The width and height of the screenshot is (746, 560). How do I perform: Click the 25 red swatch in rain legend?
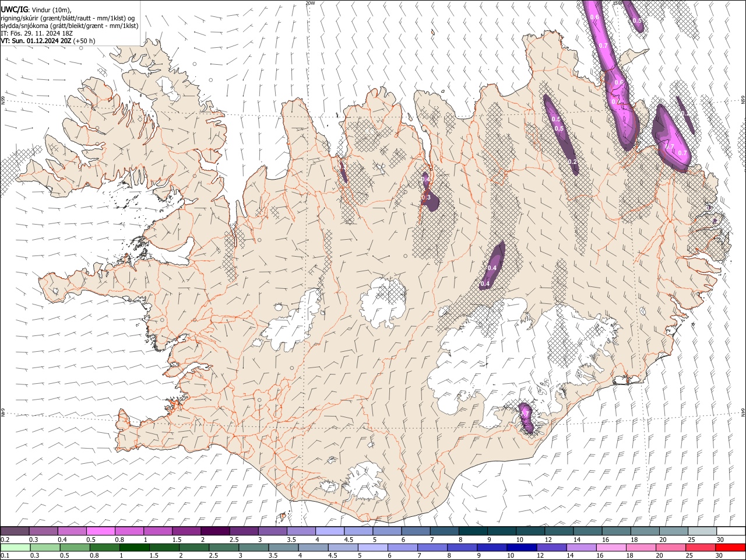tap(701, 547)
